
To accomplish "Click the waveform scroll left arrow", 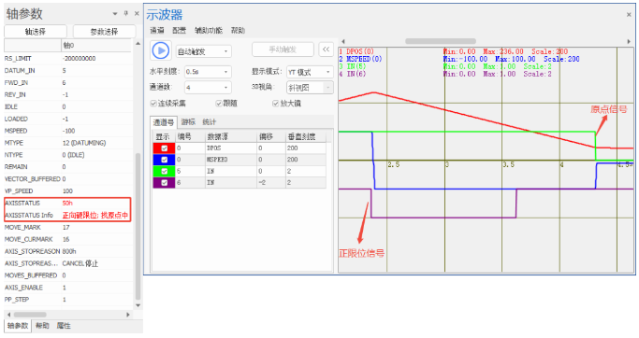I will pos(343,41).
